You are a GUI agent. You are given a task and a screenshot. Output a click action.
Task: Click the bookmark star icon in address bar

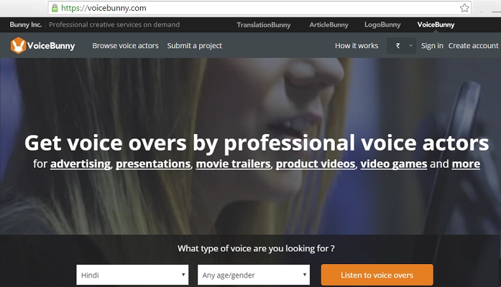[465, 8]
